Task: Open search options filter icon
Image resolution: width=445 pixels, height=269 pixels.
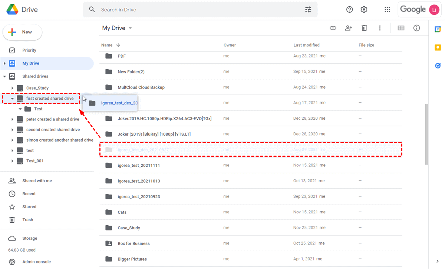Action: click(x=308, y=10)
